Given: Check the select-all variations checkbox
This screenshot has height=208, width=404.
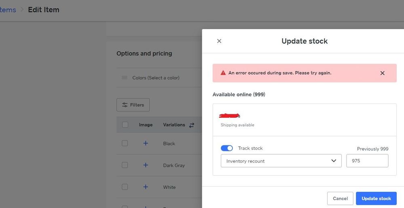Looking at the screenshot, I should [x=125, y=125].
